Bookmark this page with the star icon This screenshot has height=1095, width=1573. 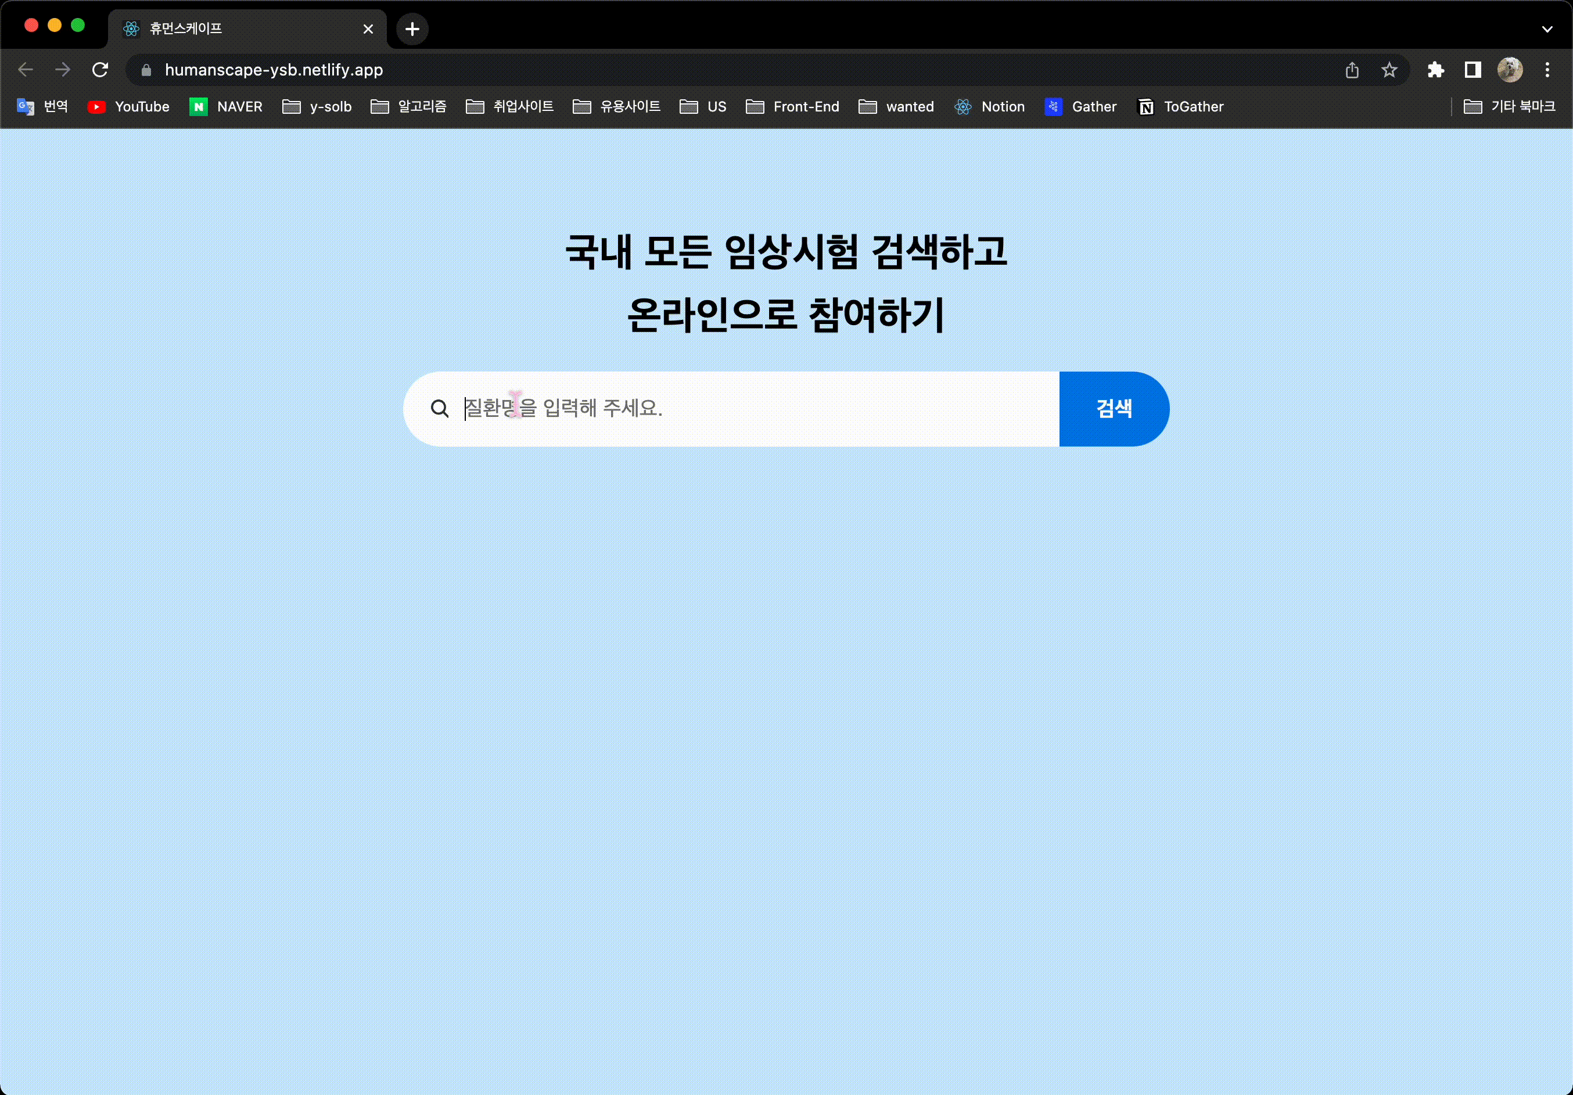click(1389, 70)
